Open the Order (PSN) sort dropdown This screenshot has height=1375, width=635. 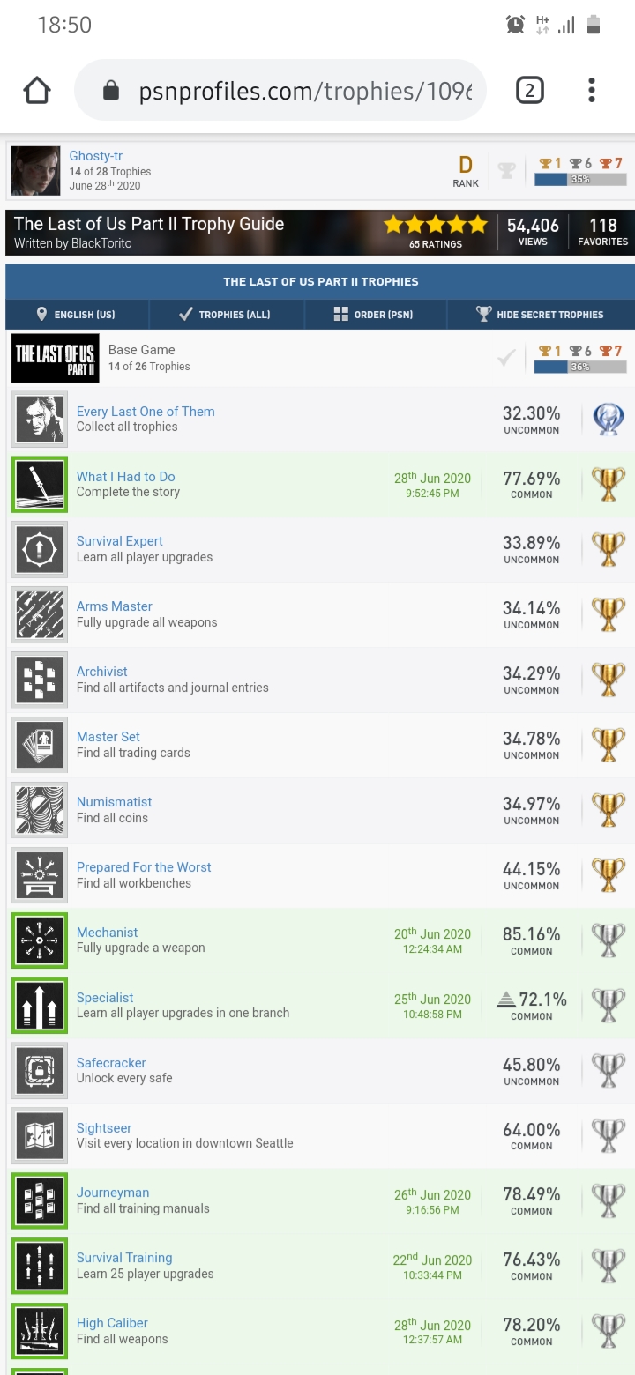pyautogui.click(x=375, y=314)
